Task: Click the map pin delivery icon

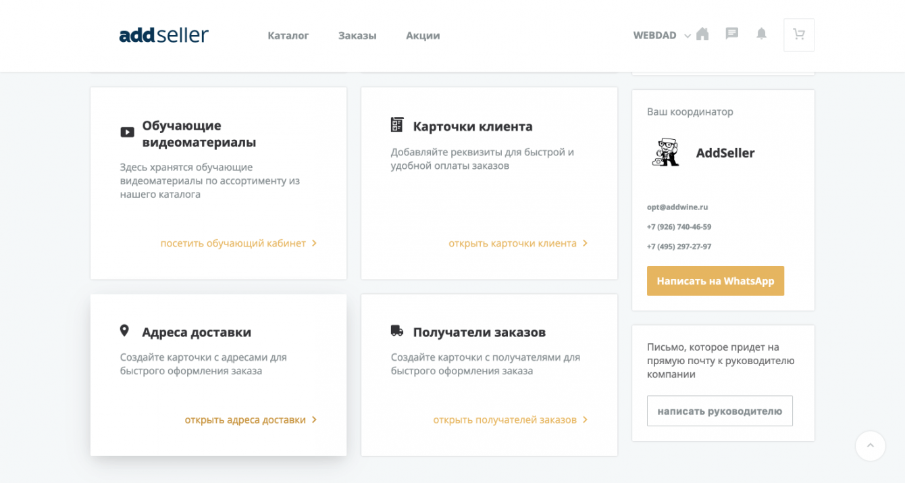Action: 124,331
